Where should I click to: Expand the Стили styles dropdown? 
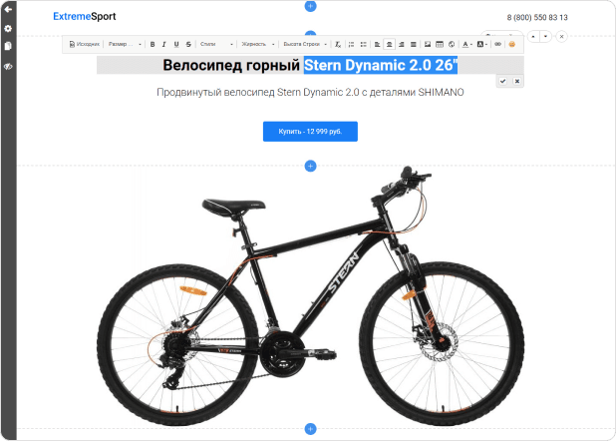pyautogui.click(x=216, y=44)
